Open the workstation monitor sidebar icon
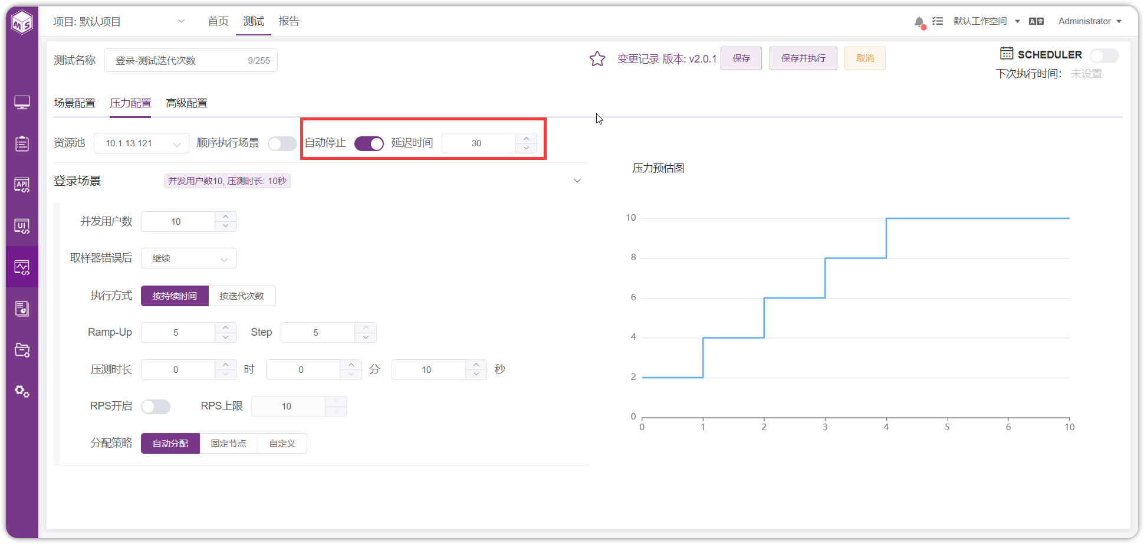Image resolution: width=1144 pixels, height=544 pixels. click(x=22, y=103)
